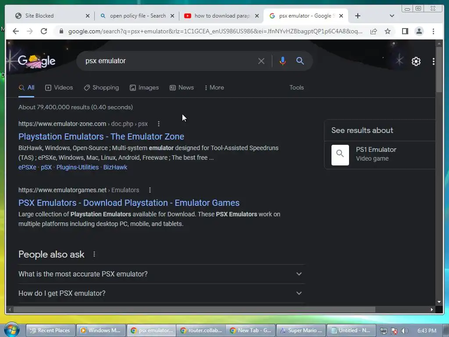Click the psx emulator search field
The width and height of the screenshot is (449, 337).
[169, 61]
